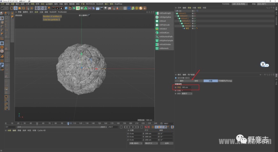This screenshot has width=278, height=152.
Task: Click the orange S plugin icon
Action: 141,8
